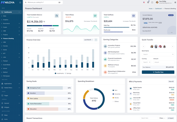
Task: Collapse the Dashboards sidebar section
Action: pyautogui.click(x=19, y=12)
